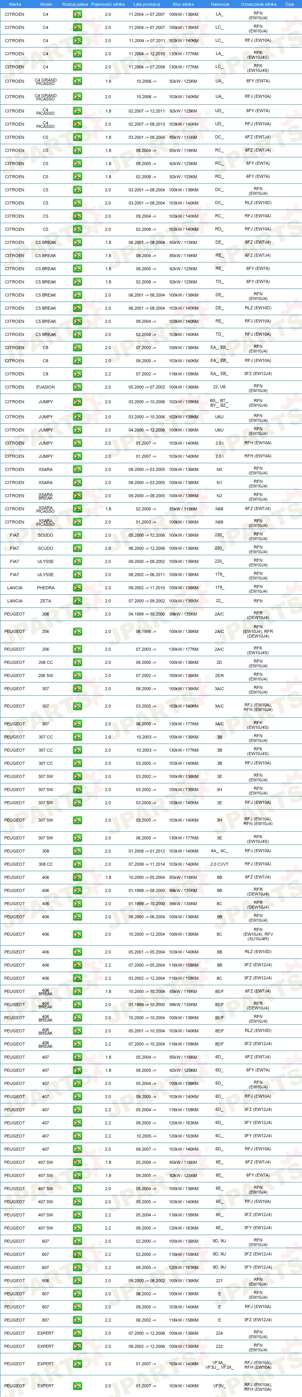Click the 'Oznaczenie silnika' column header
Viewport: 302px width, 1397px height.
258,4
